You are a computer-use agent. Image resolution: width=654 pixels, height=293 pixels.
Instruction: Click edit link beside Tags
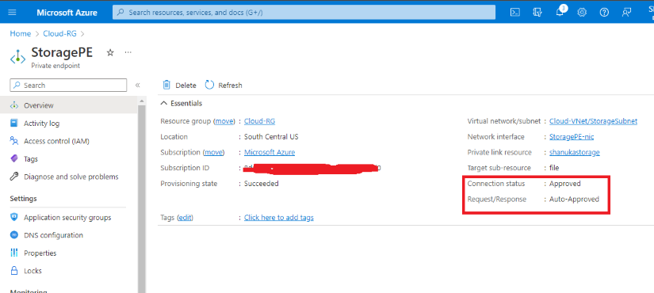185,218
